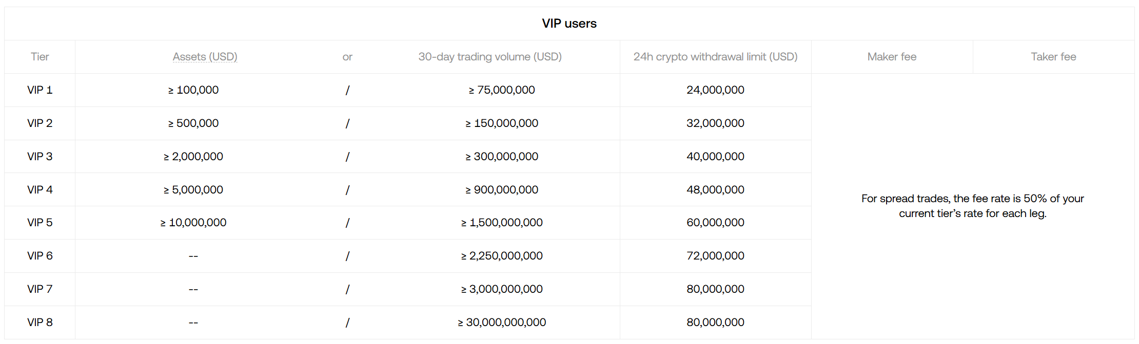Click the VIP 1 tier cell
1139x344 pixels.
pos(40,90)
